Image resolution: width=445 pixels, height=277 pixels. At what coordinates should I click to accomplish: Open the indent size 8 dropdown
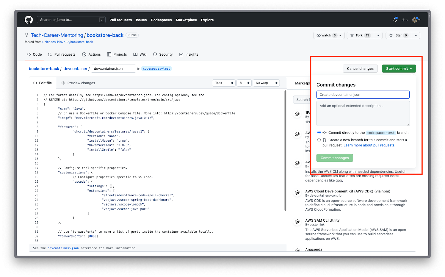coord(244,83)
